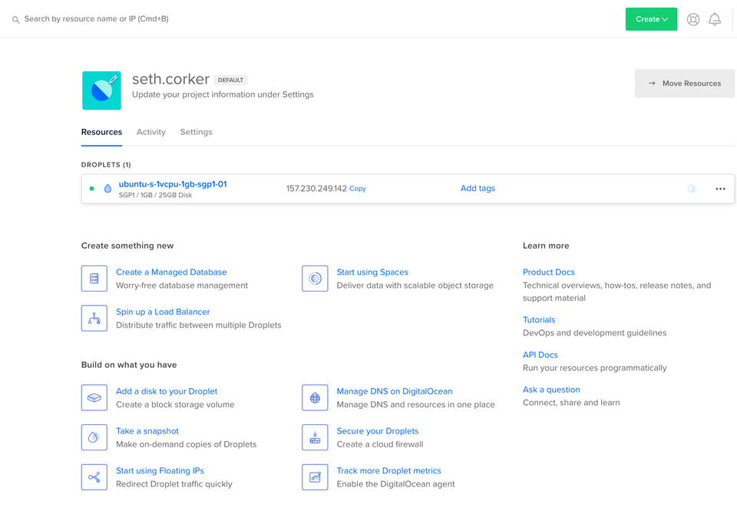
Task: Click the DROPLETS (1) heading
Action: 106,165
